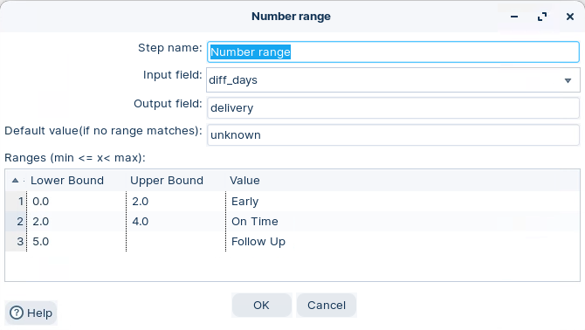Click the Output field containing delivery
Image resolution: width=585 pixels, height=330 pixels.
coord(393,108)
